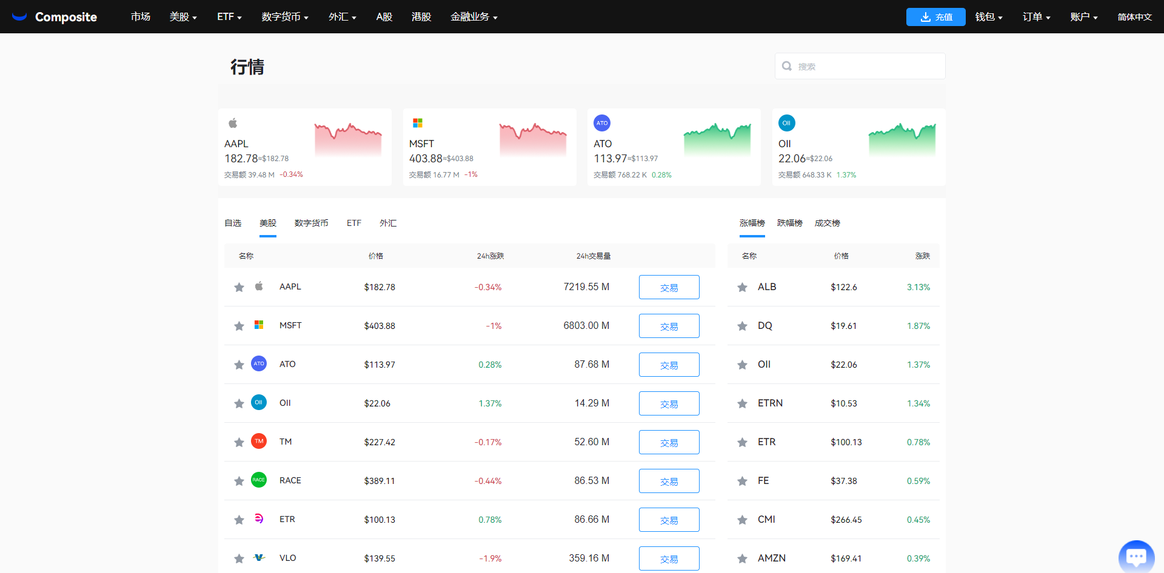
Task: Click the Apple icon in AAPL row
Action: (x=259, y=286)
